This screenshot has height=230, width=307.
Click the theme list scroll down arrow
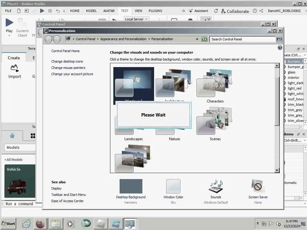pos(277,170)
